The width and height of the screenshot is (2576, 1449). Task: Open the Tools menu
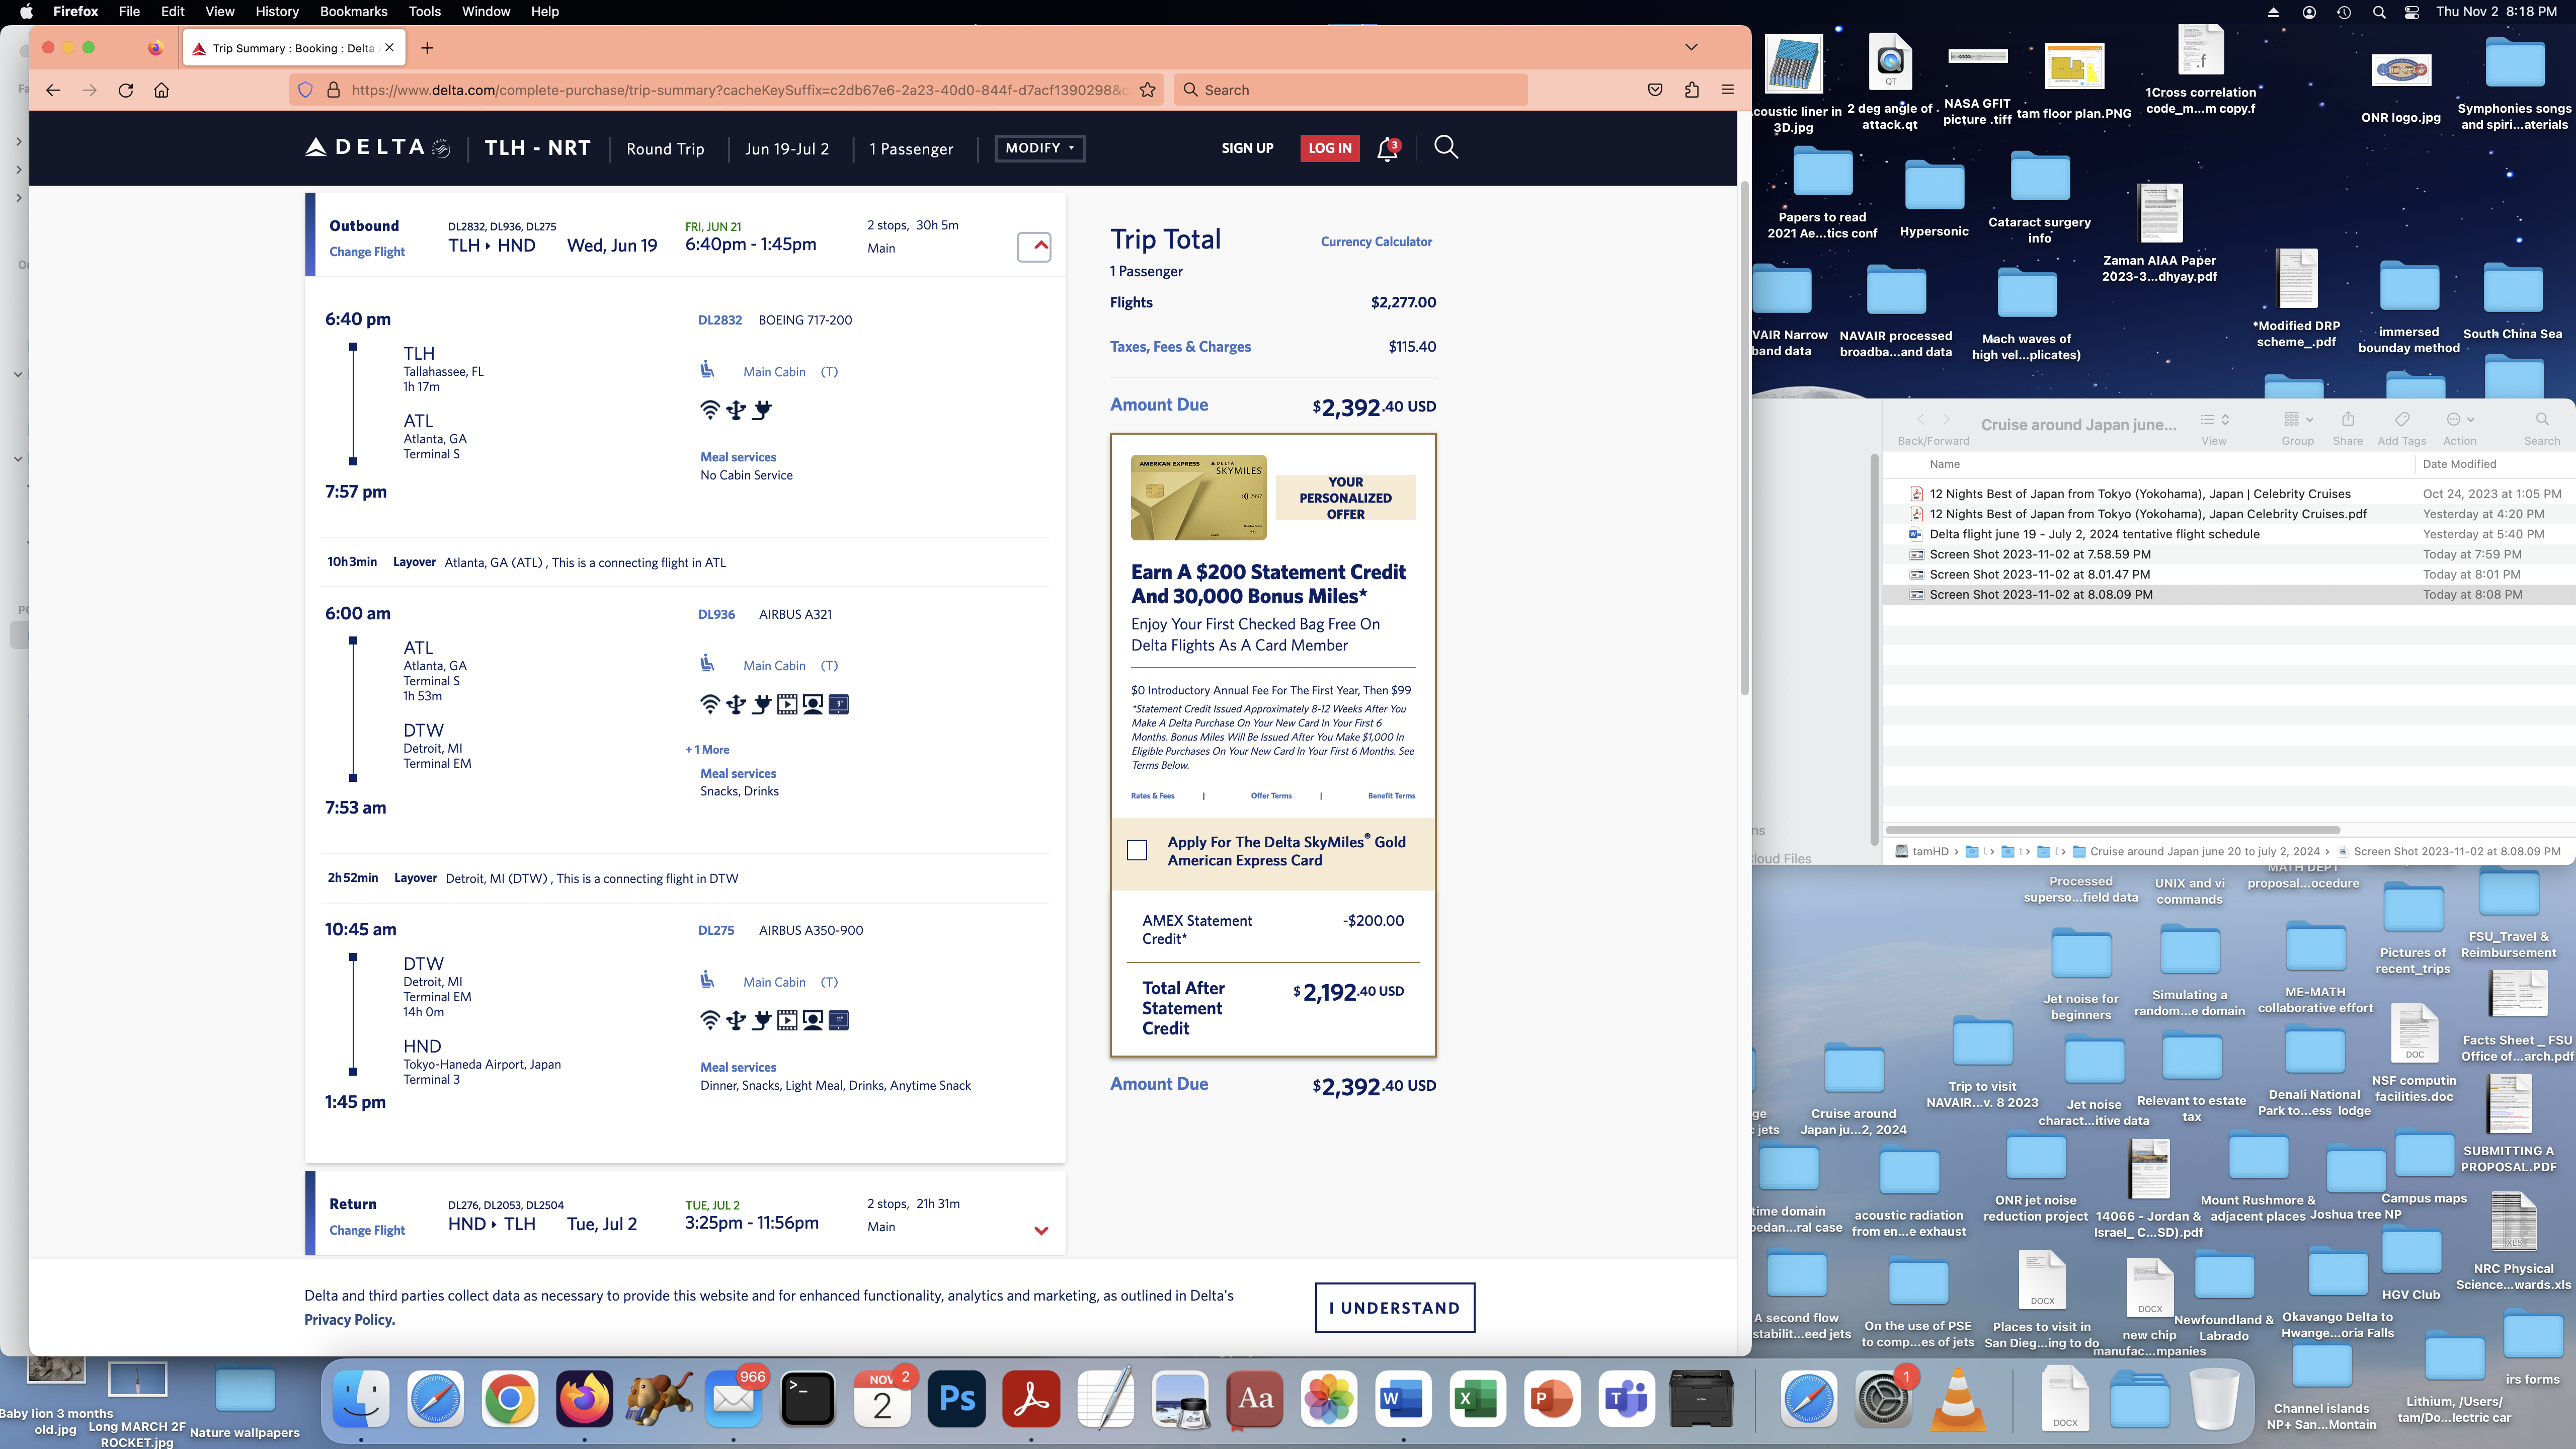[424, 11]
